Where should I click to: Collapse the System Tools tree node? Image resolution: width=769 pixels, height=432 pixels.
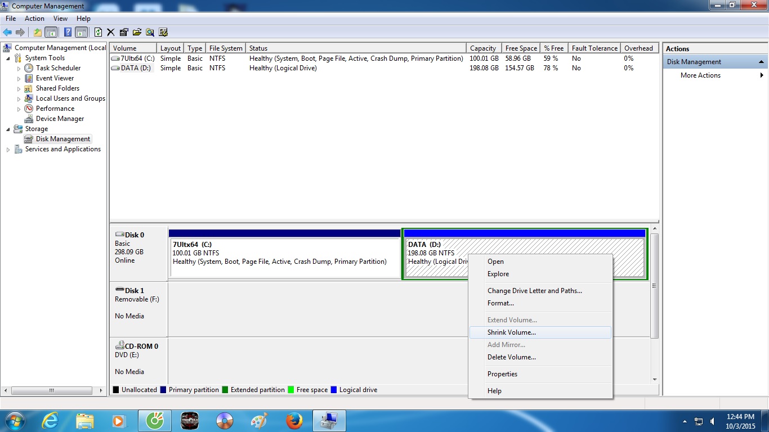(x=8, y=58)
